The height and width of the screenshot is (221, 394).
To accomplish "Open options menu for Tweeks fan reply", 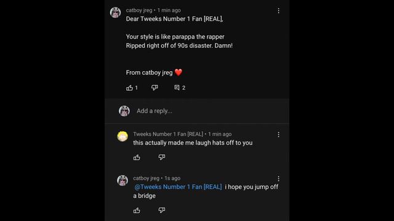I will (278, 134).
